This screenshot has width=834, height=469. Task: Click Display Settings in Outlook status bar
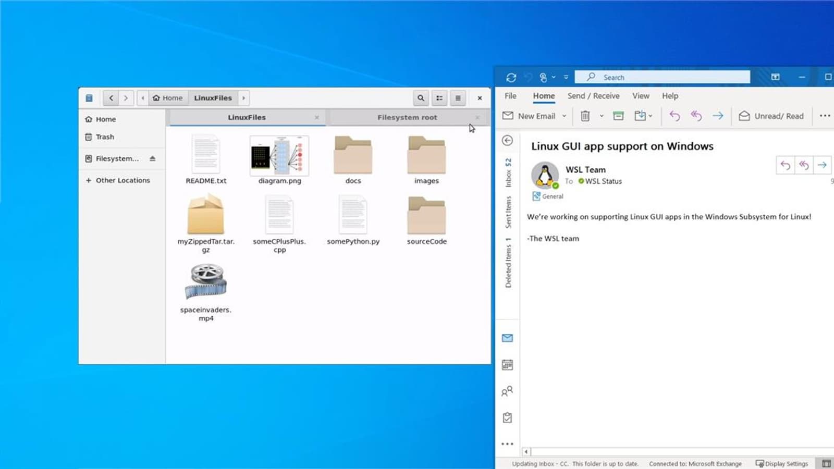coord(782,464)
